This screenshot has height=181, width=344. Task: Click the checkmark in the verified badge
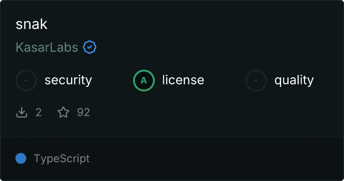click(x=90, y=47)
